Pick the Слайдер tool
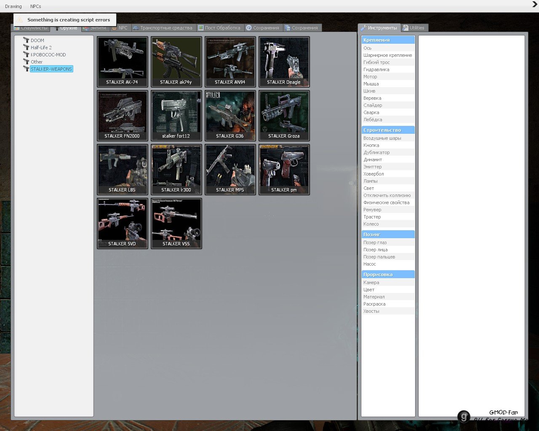This screenshot has height=431, width=539. [388, 105]
